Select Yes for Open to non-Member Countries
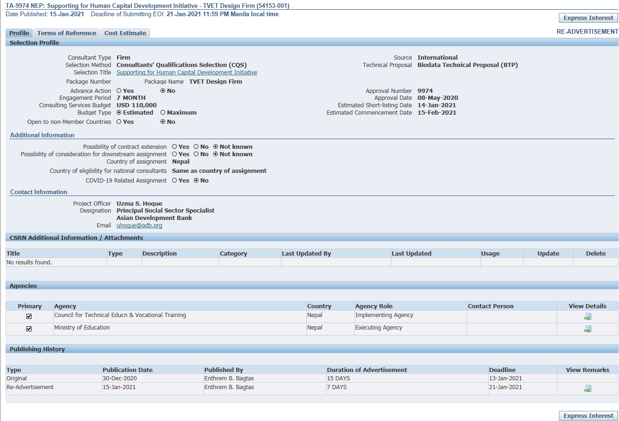The width and height of the screenshot is (619, 421). coord(119,122)
